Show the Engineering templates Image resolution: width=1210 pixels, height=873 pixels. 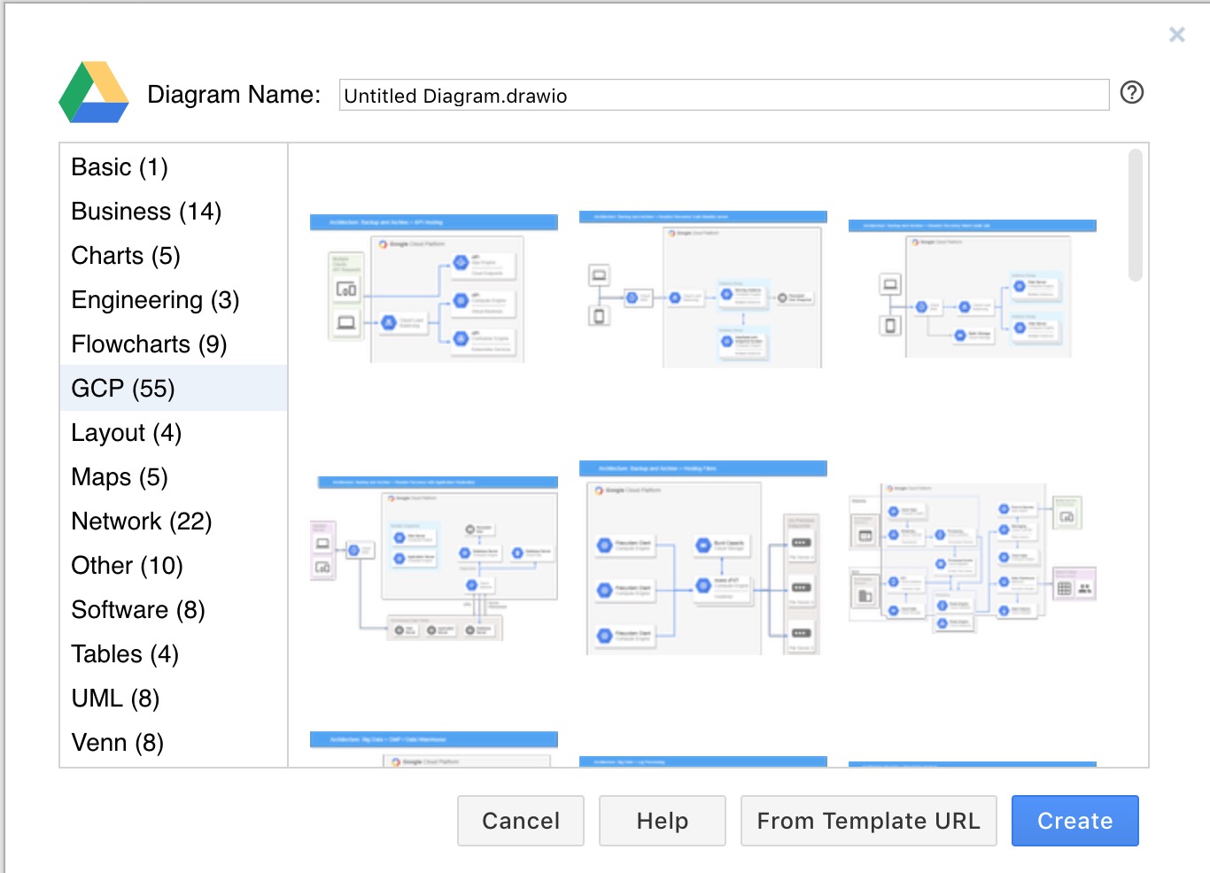154,299
